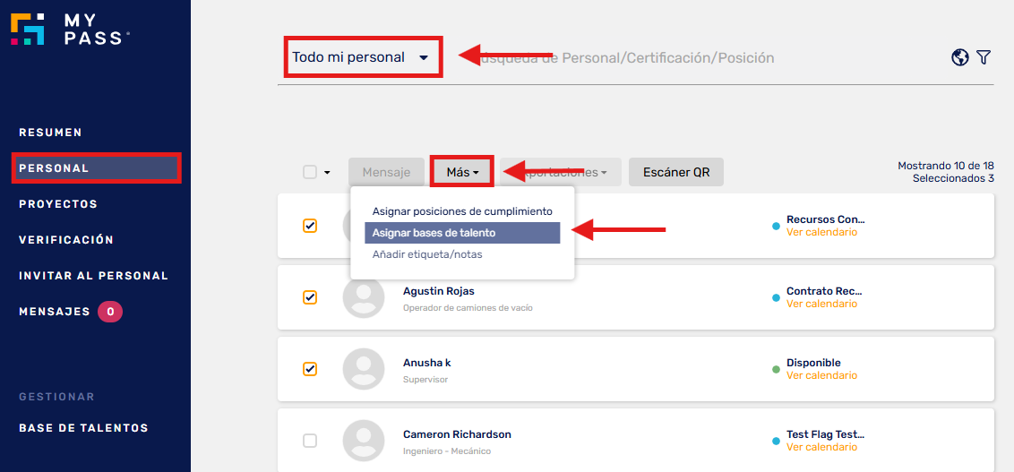The image size is (1014, 472).
Task: Open select-all checkbox dropdown arrow
Action: tap(327, 173)
